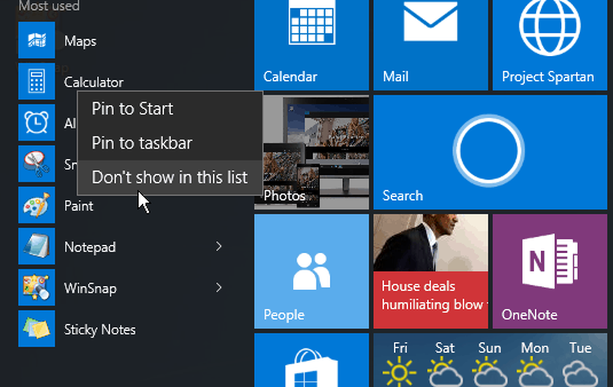613x387 pixels.
Task: Open the Weather forecast tile
Action: [490, 361]
